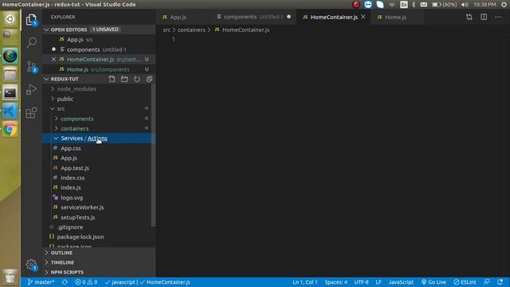Viewport: 510px width, 287px height.
Task: Switch to the components Untitled-1 tab
Action: pos(253,17)
